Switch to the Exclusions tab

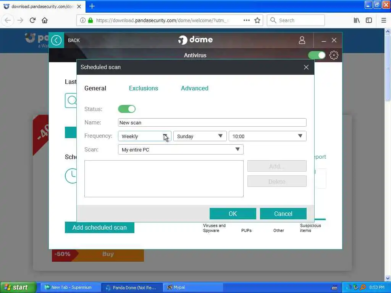(x=144, y=88)
